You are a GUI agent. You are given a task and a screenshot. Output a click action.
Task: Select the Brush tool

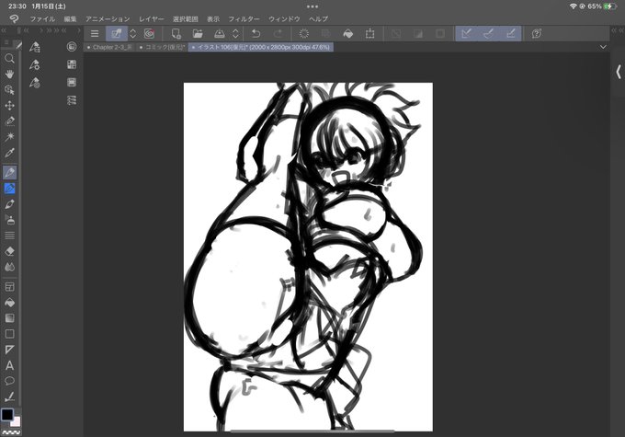9,204
